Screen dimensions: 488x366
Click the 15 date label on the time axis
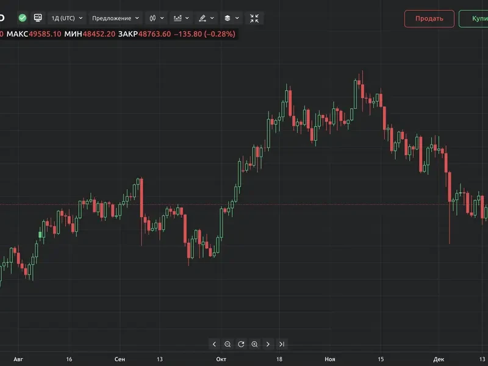pyautogui.click(x=381, y=359)
